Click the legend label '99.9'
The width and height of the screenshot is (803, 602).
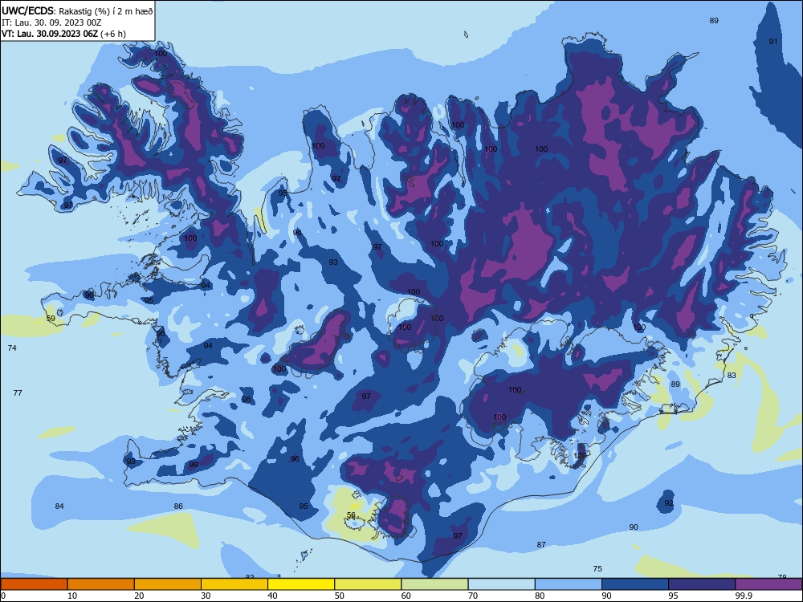tap(744, 596)
